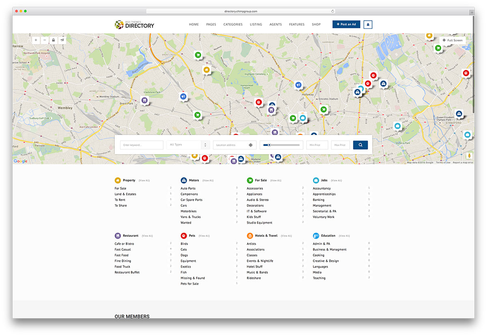
Task: Toggle the map lock icon
Action: 53,40
